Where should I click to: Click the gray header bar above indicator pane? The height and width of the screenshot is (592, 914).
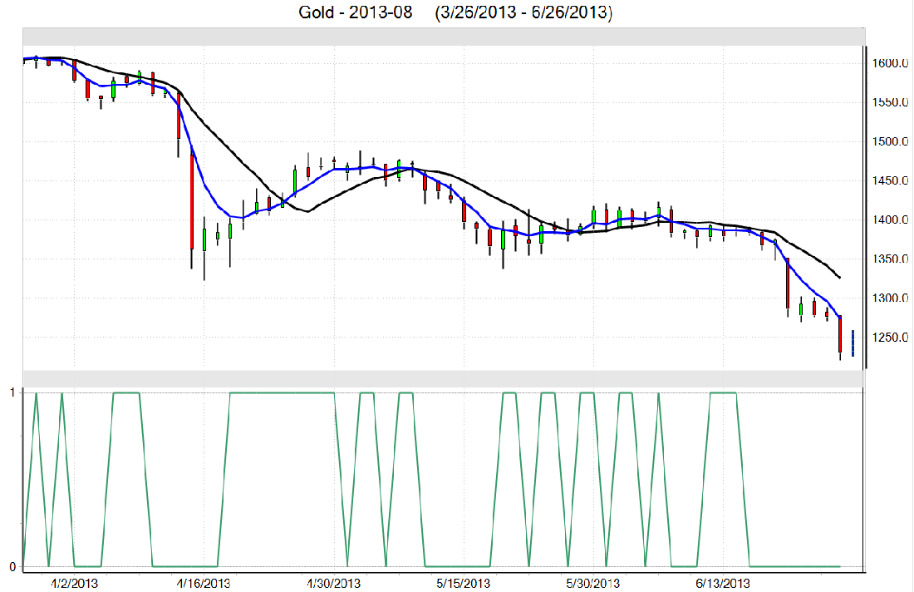[x=444, y=377]
